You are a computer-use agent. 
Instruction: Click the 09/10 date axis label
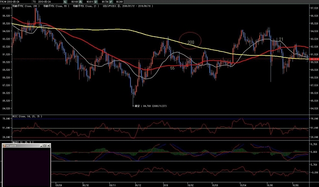86,185
